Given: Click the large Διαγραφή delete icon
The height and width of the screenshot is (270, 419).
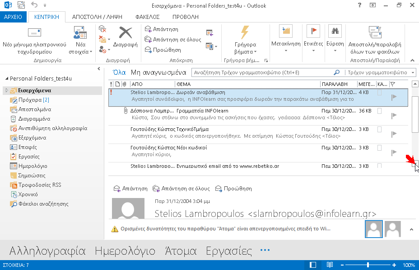Looking at the screenshot, I should pos(126,37).
